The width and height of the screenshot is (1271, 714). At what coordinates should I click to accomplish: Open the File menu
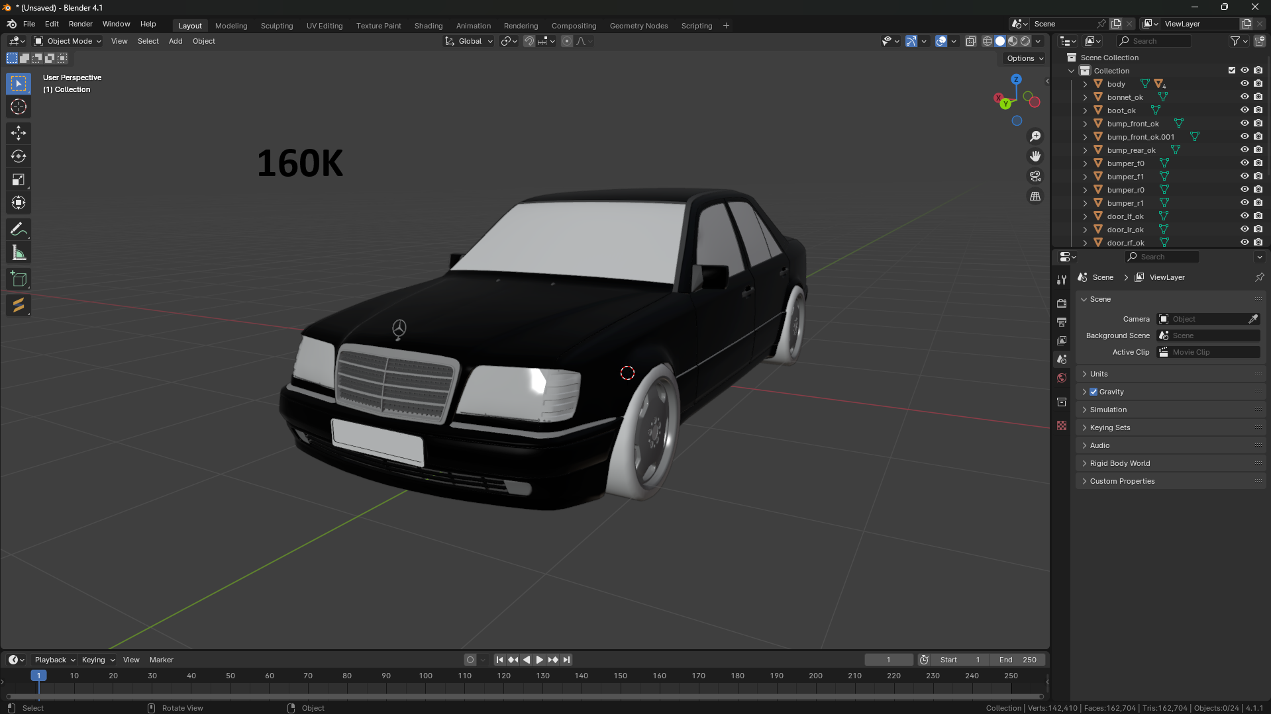point(29,24)
